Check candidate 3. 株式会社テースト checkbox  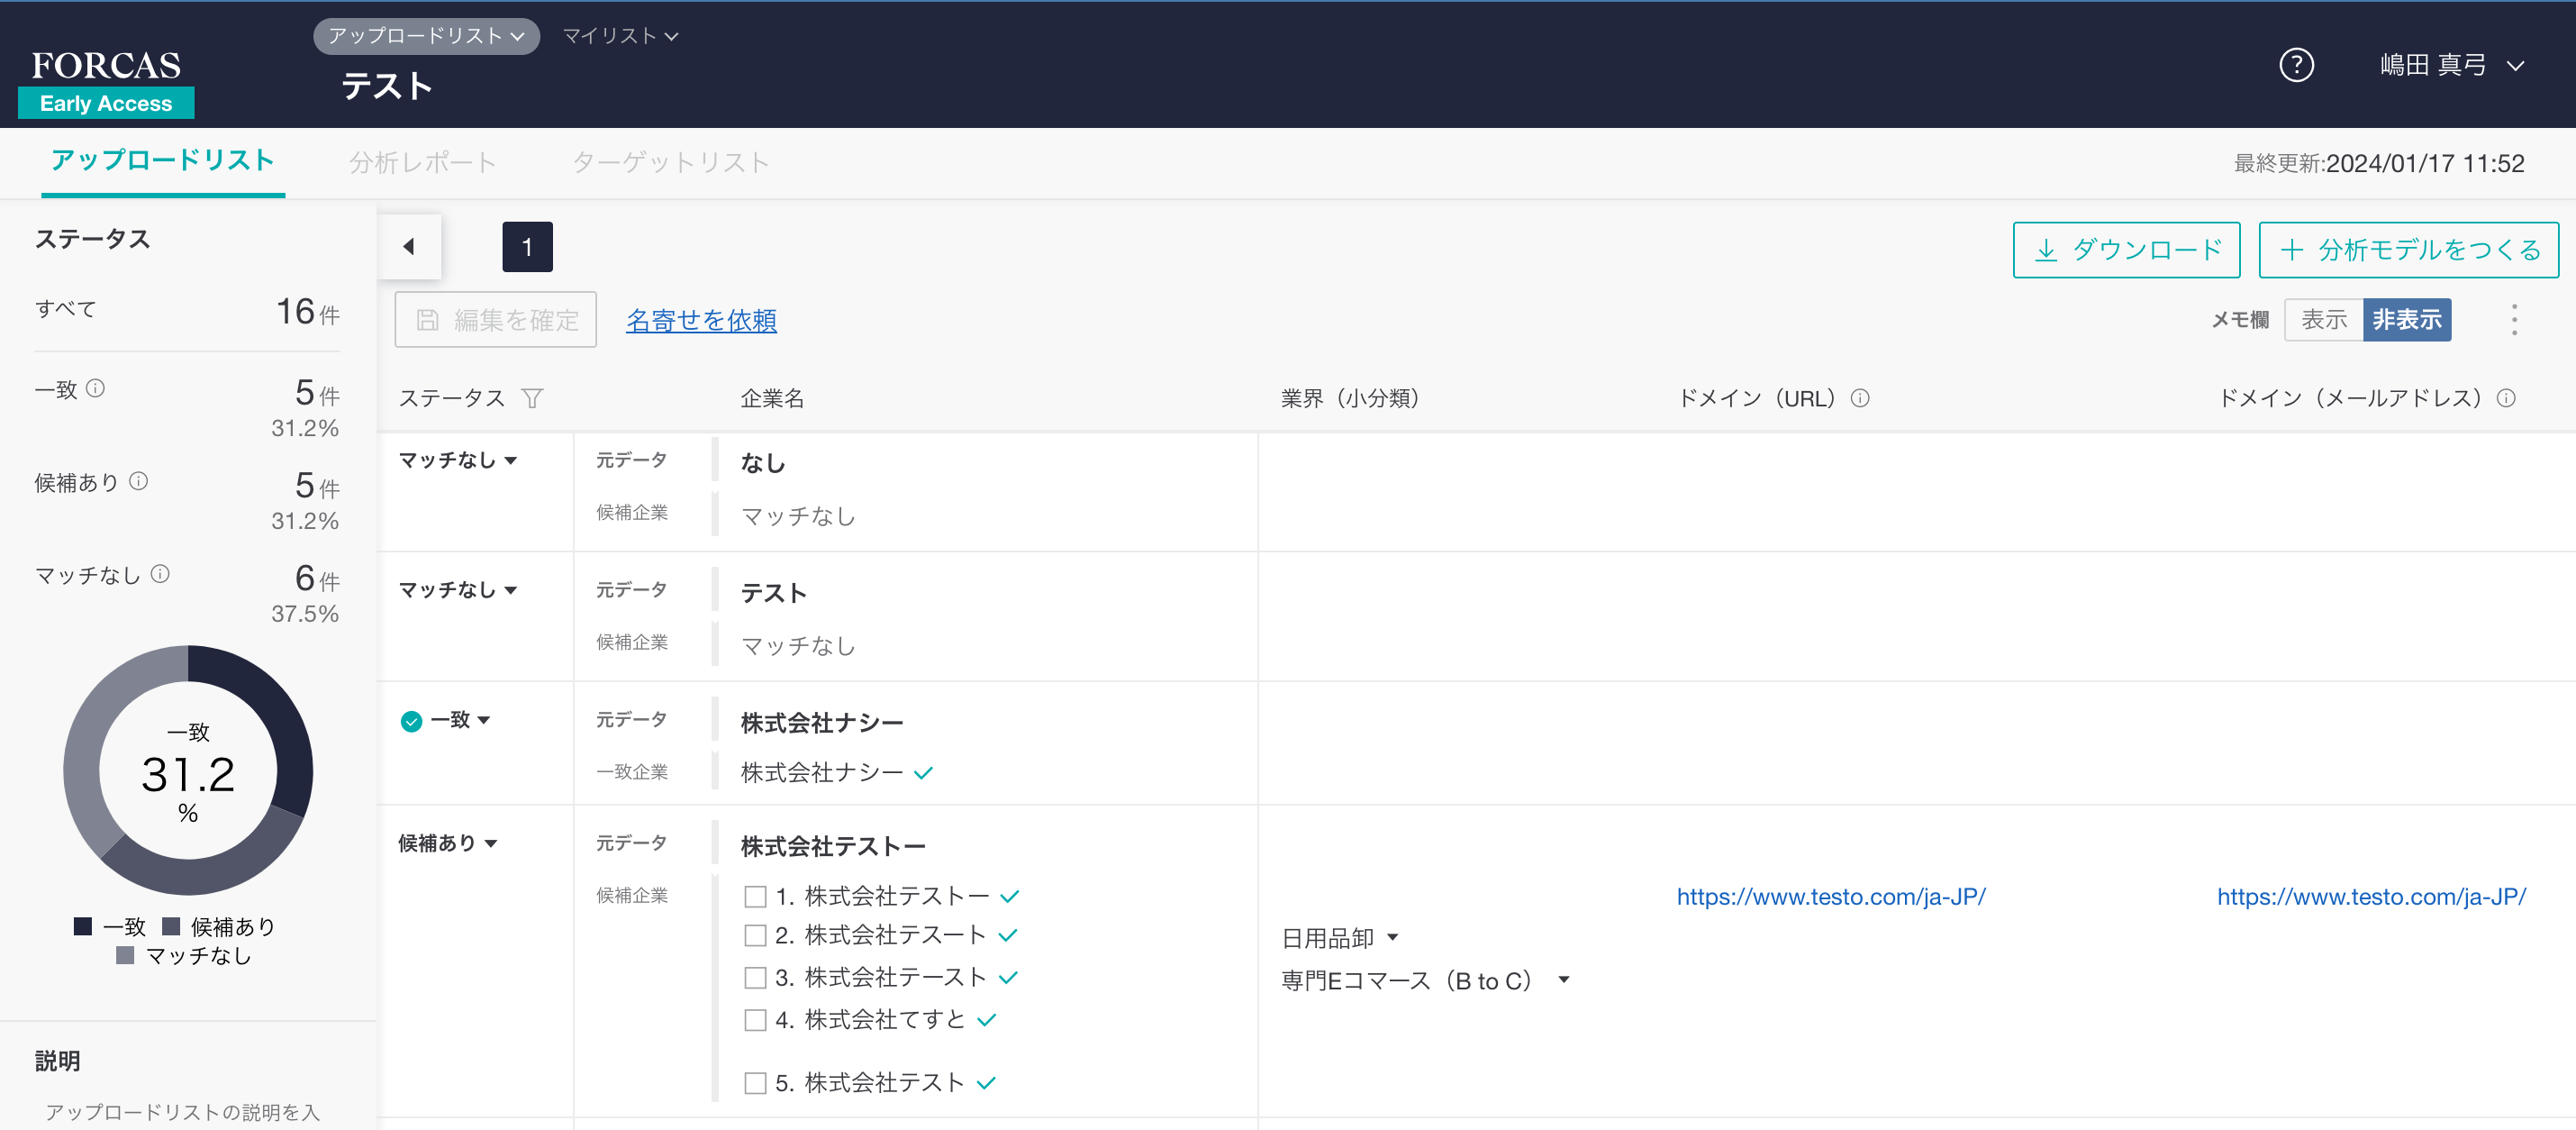[x=755, y=978]
